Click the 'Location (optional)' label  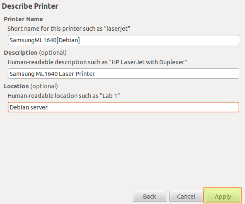pyautogui.click(x=31, y=86)
